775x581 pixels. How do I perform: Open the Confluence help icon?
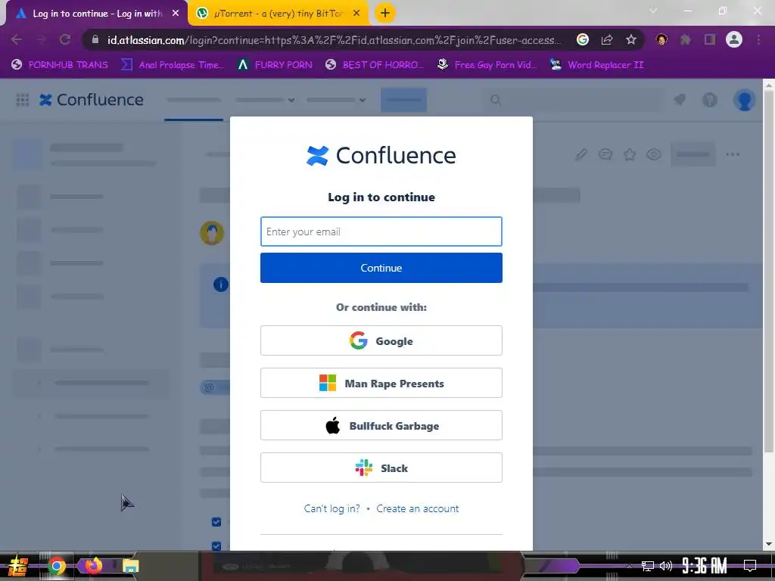click(710, 100)
